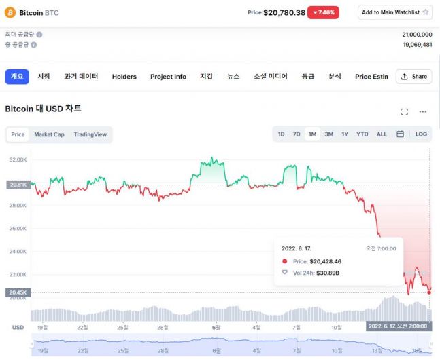The image size is (440, 359).
Task: Select the 1D time range
Action: (281, 134)
